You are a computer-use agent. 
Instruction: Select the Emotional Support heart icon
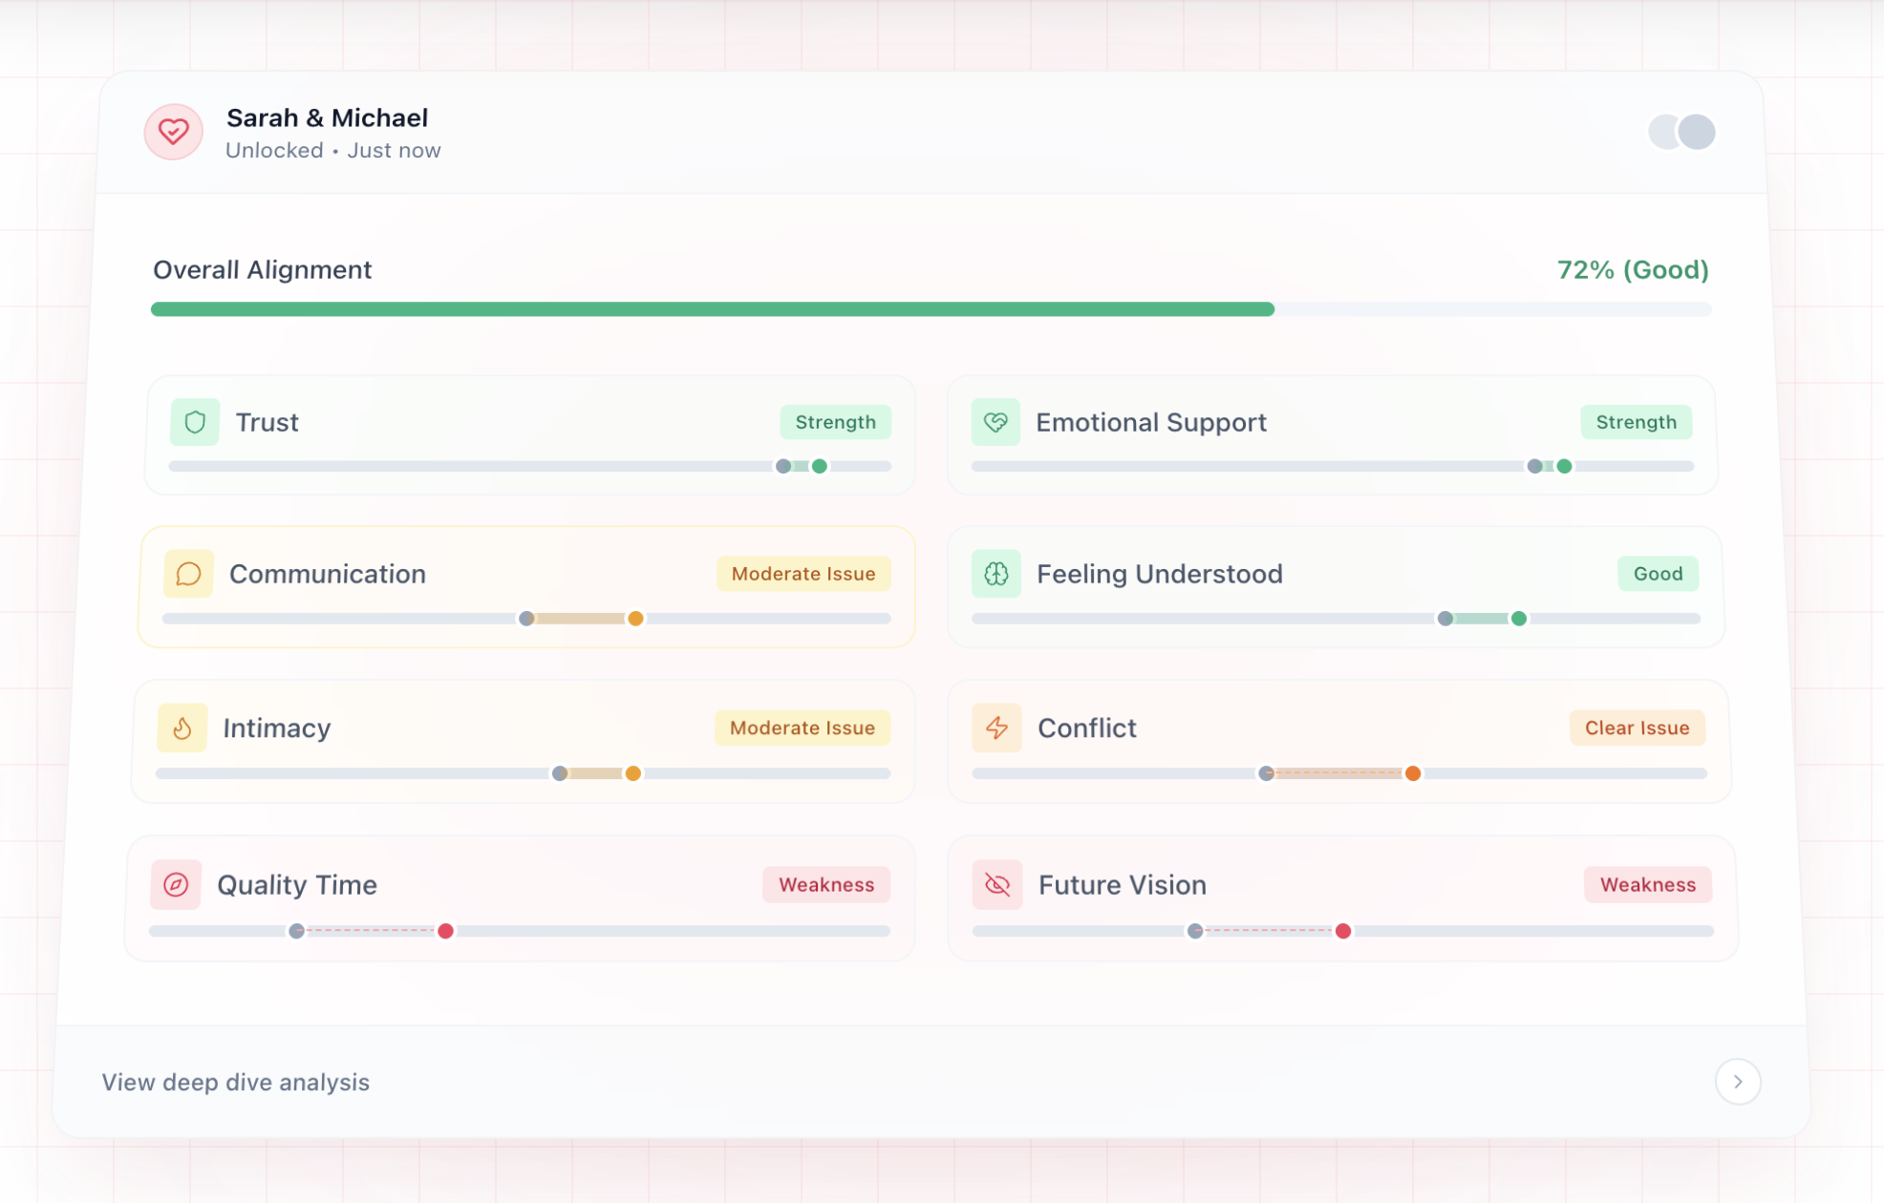[x=996, y=421]
